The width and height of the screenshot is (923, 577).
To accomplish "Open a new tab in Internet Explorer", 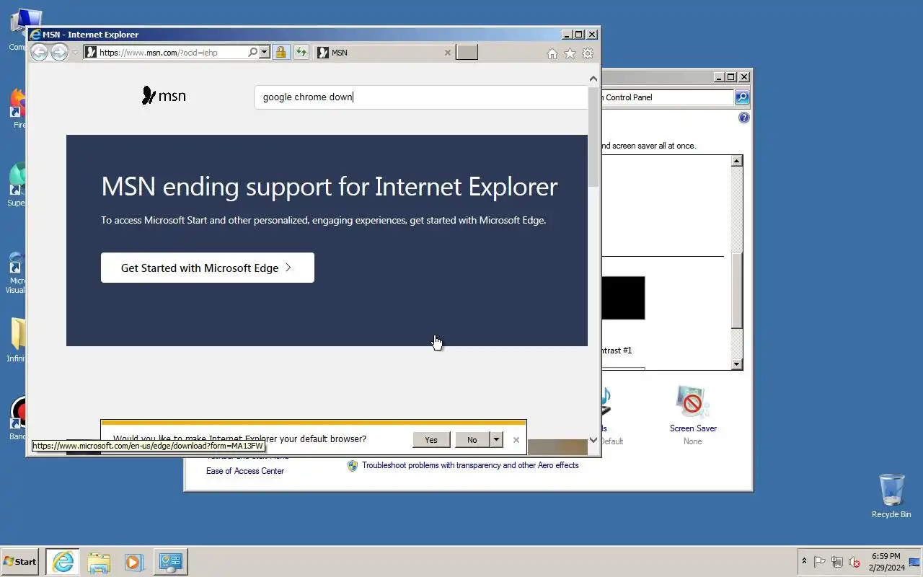I will 467,52.
